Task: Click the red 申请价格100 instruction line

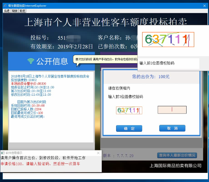Action: point(40,164)
